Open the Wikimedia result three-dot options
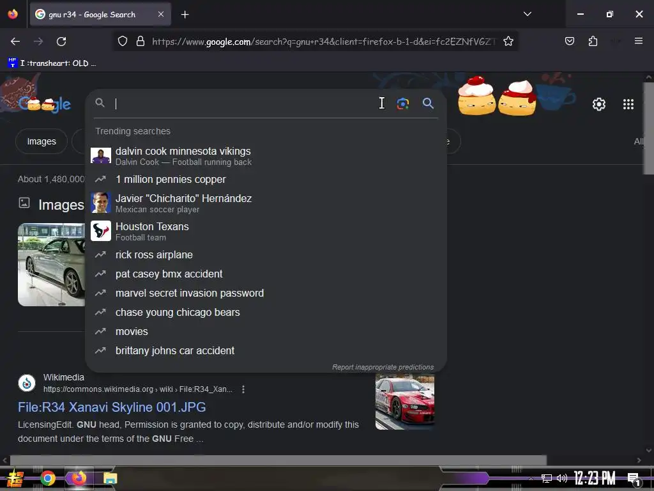The width and height of the screenshot is (654, 491). [243, 389]
